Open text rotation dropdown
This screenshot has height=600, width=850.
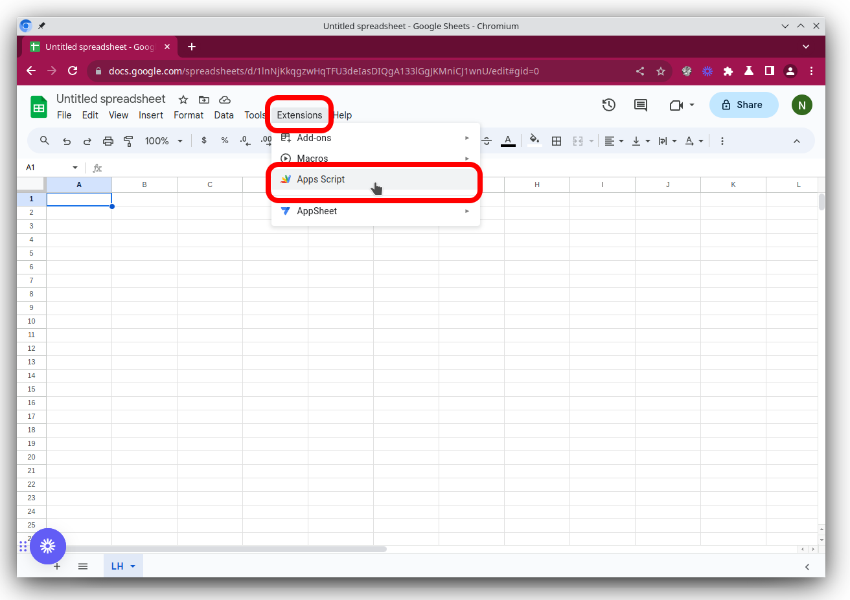694,141
